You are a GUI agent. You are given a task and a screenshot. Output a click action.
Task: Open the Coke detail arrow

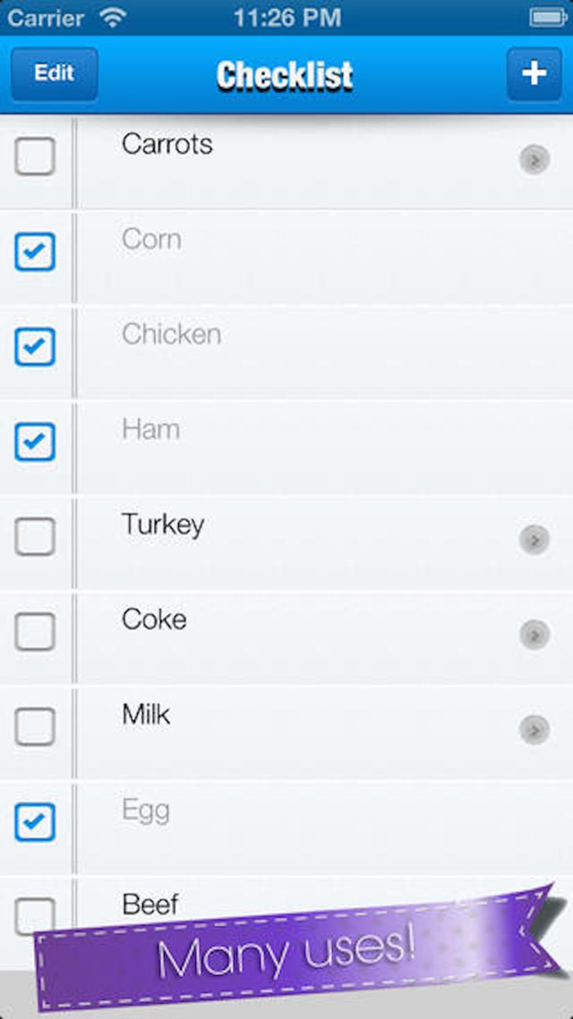(x=534, y=634)
